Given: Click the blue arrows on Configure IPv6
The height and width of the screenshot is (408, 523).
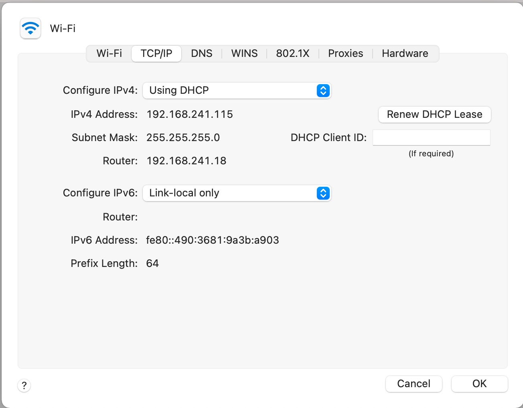Looking at the screenshot, I should 323,193.
